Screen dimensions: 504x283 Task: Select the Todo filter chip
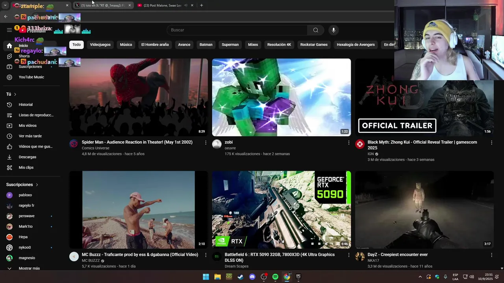[76, 44]
